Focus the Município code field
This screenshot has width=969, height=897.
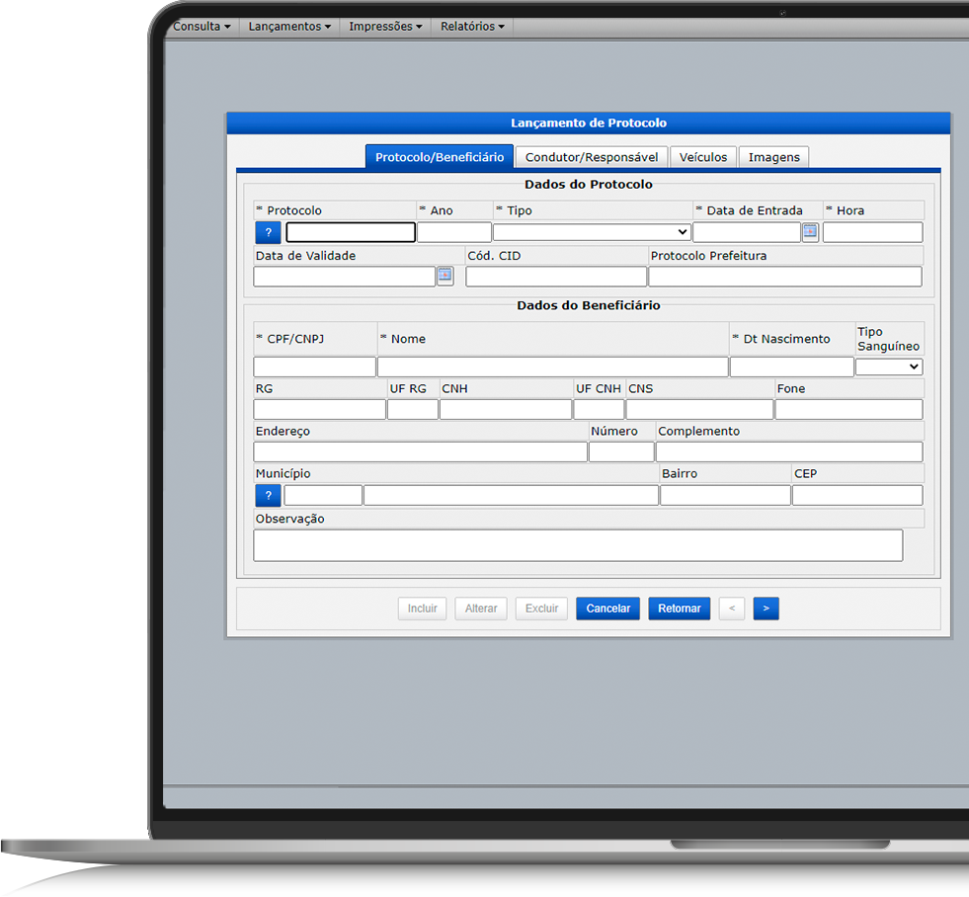coord(323,495)
